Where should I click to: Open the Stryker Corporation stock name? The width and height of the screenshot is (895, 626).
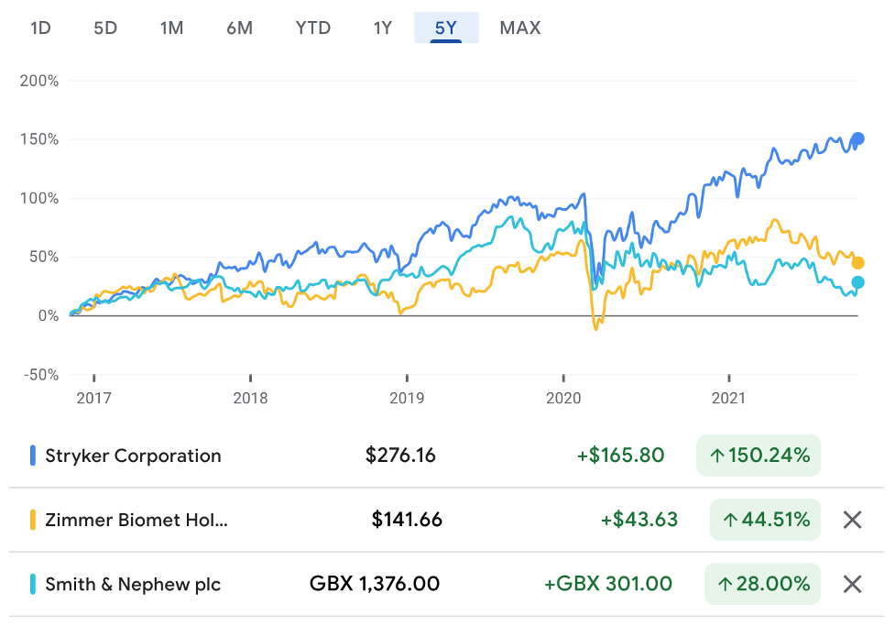tap(133, 456)
